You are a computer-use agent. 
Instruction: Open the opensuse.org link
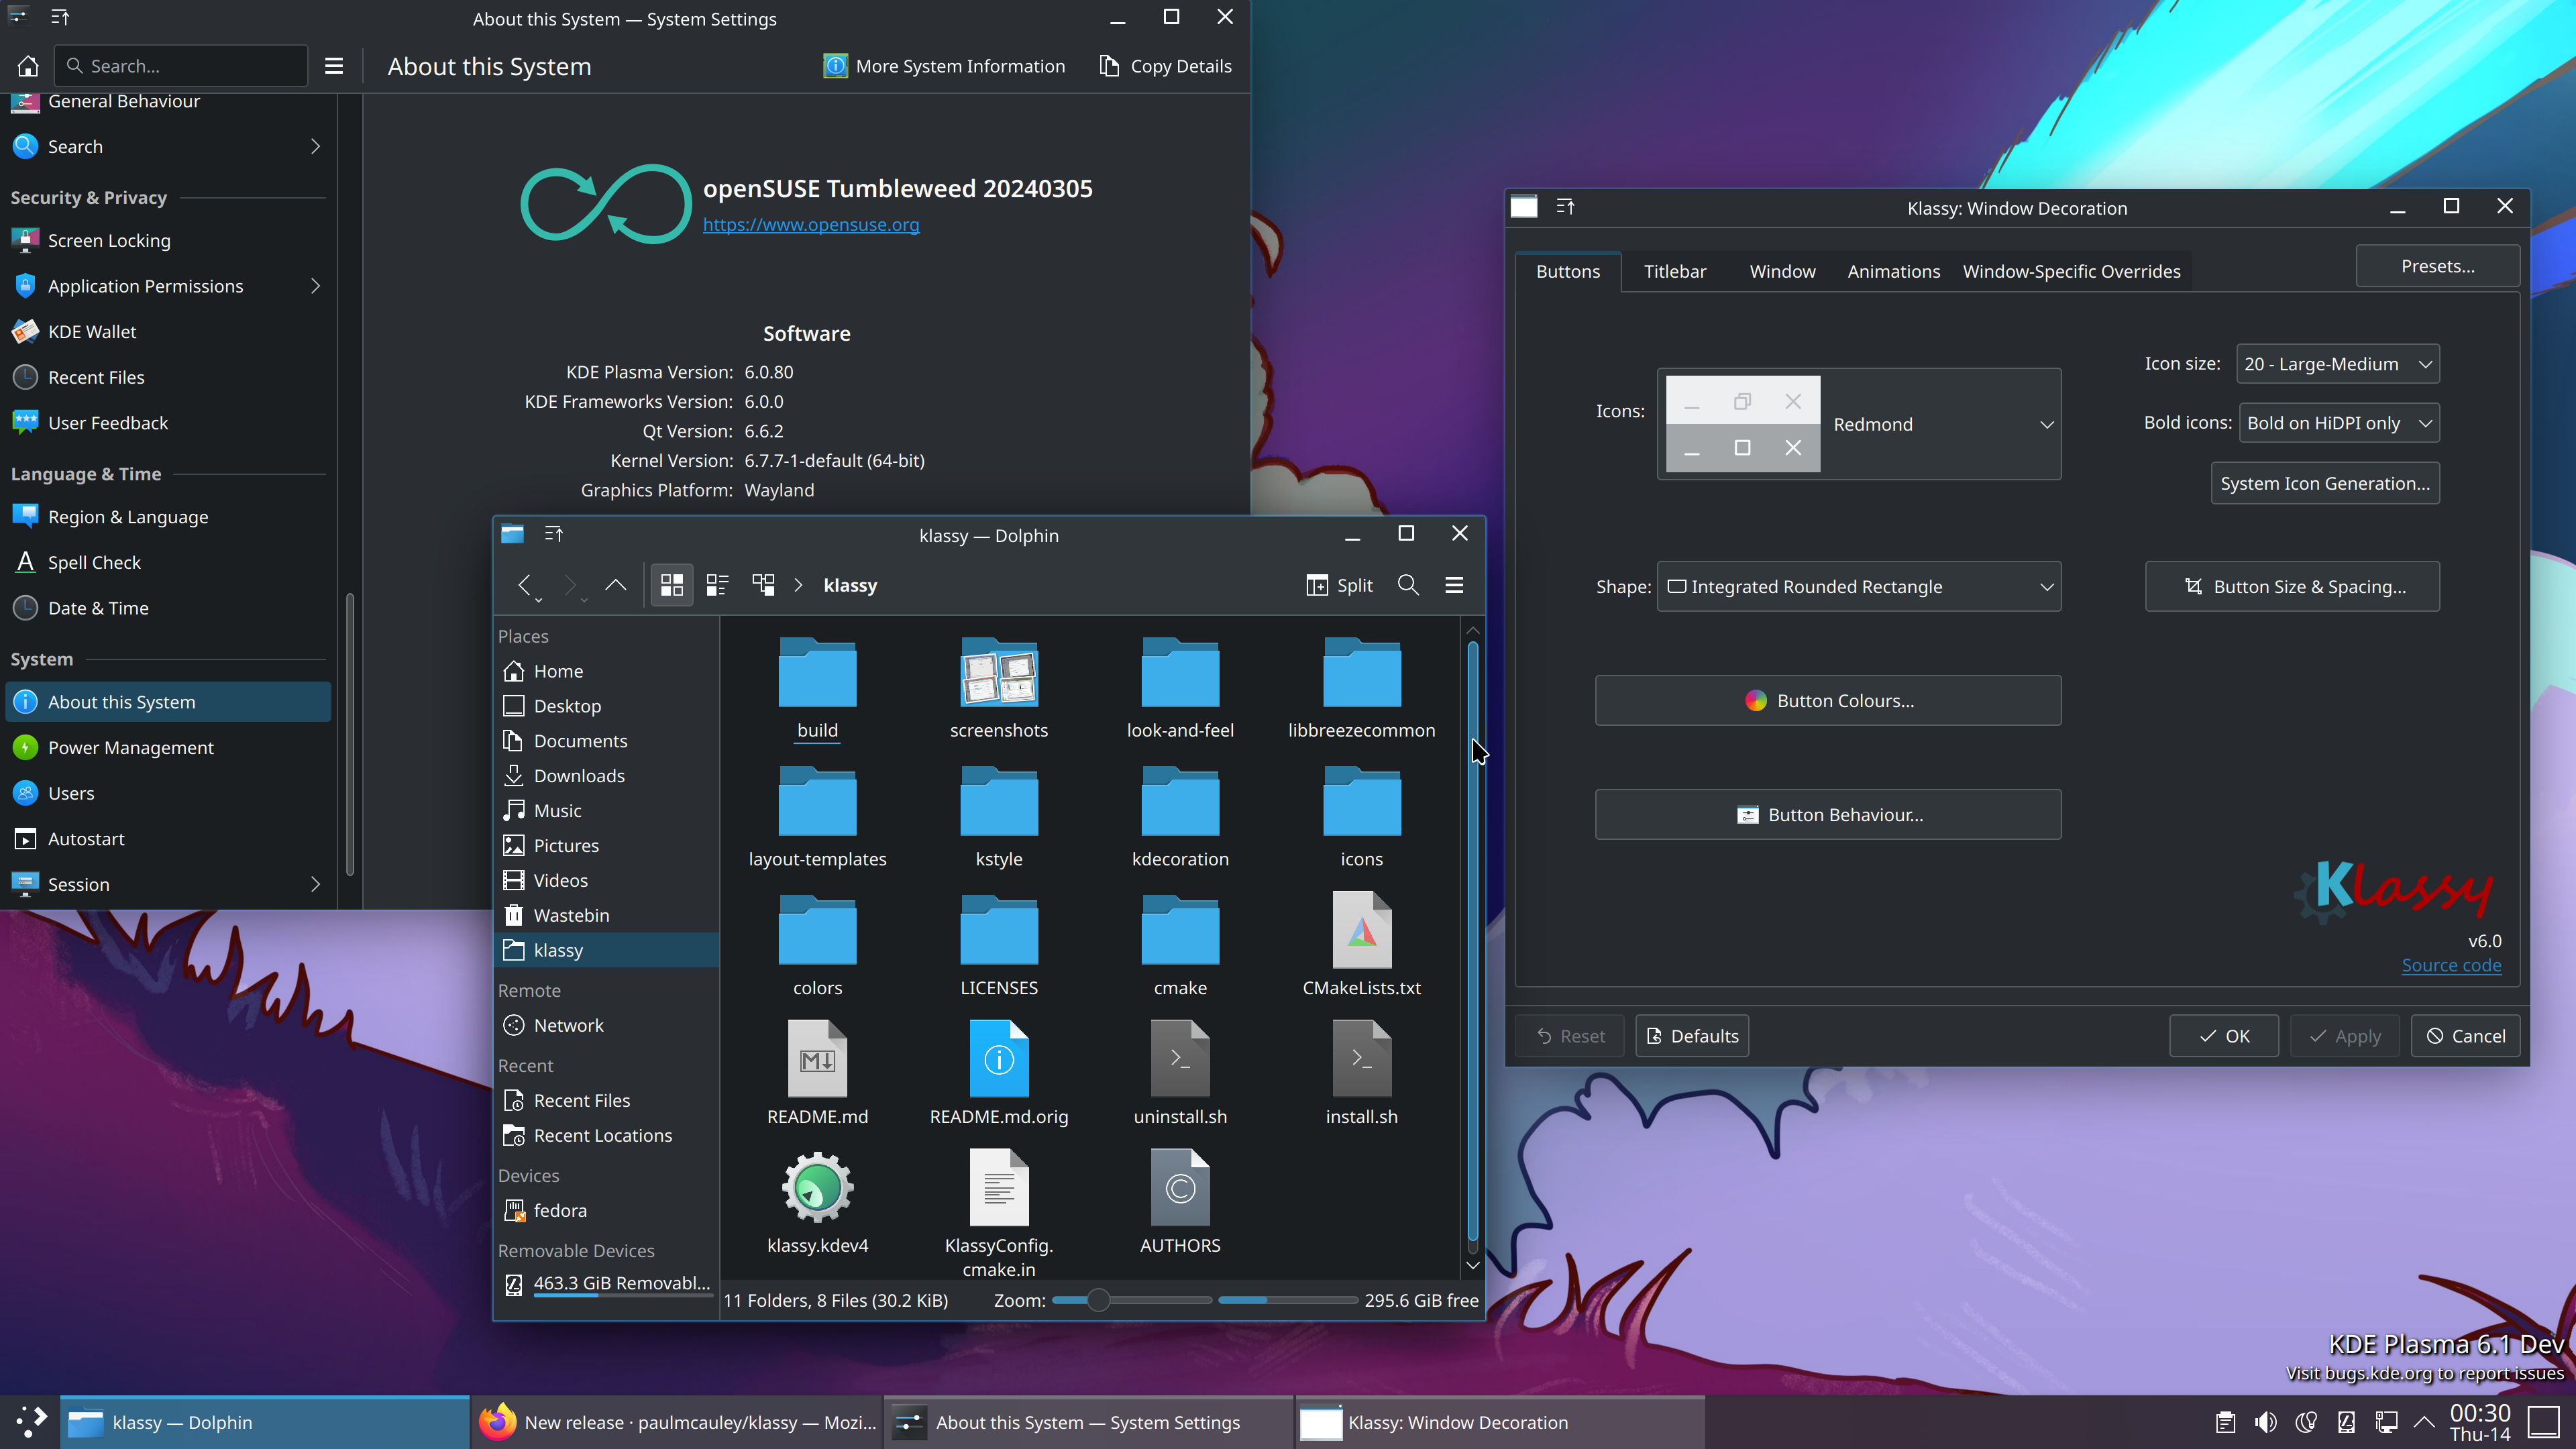pos(811,224)
